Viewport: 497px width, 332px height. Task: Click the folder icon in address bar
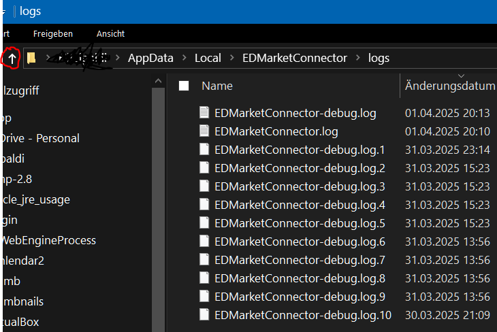[x=31, y=58]
